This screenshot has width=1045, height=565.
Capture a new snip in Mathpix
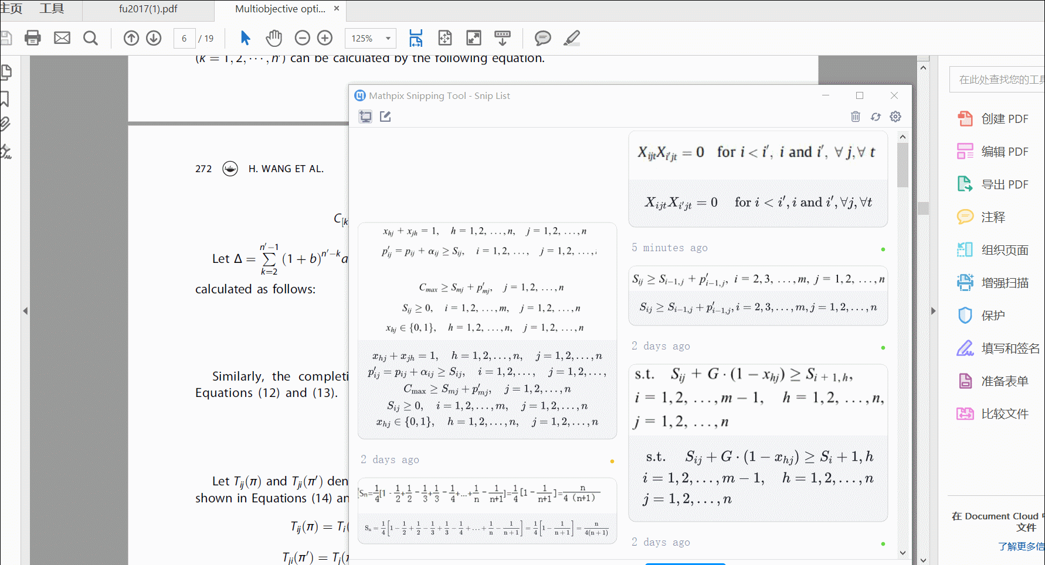click(x=365, y=117)
